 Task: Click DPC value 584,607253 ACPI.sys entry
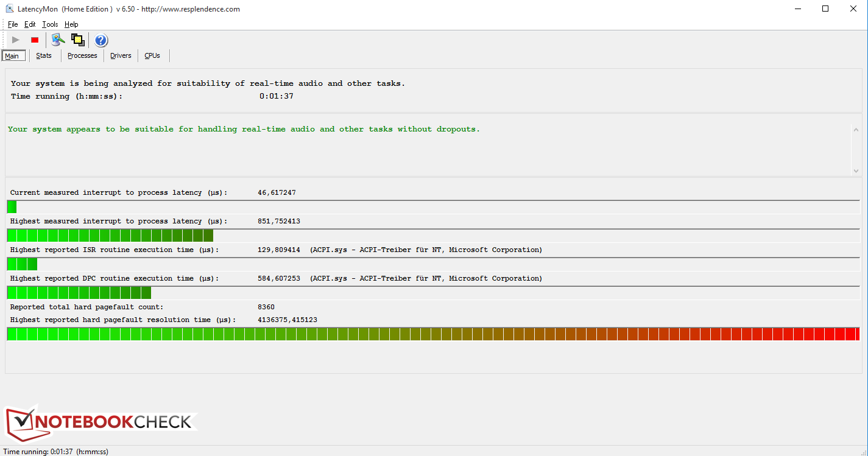[x=400, y=278]
